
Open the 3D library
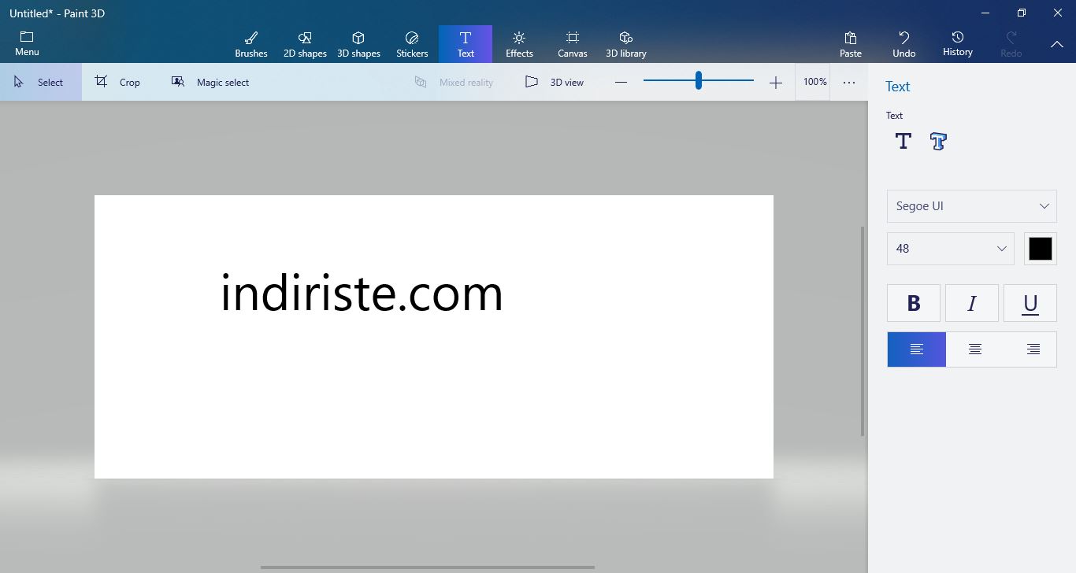pos(626,44)
